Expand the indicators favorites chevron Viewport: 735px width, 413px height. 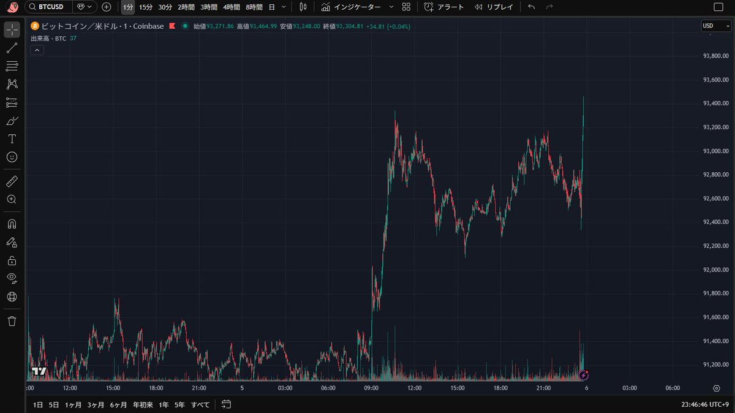pyautogui.click(x=392, y=7)
